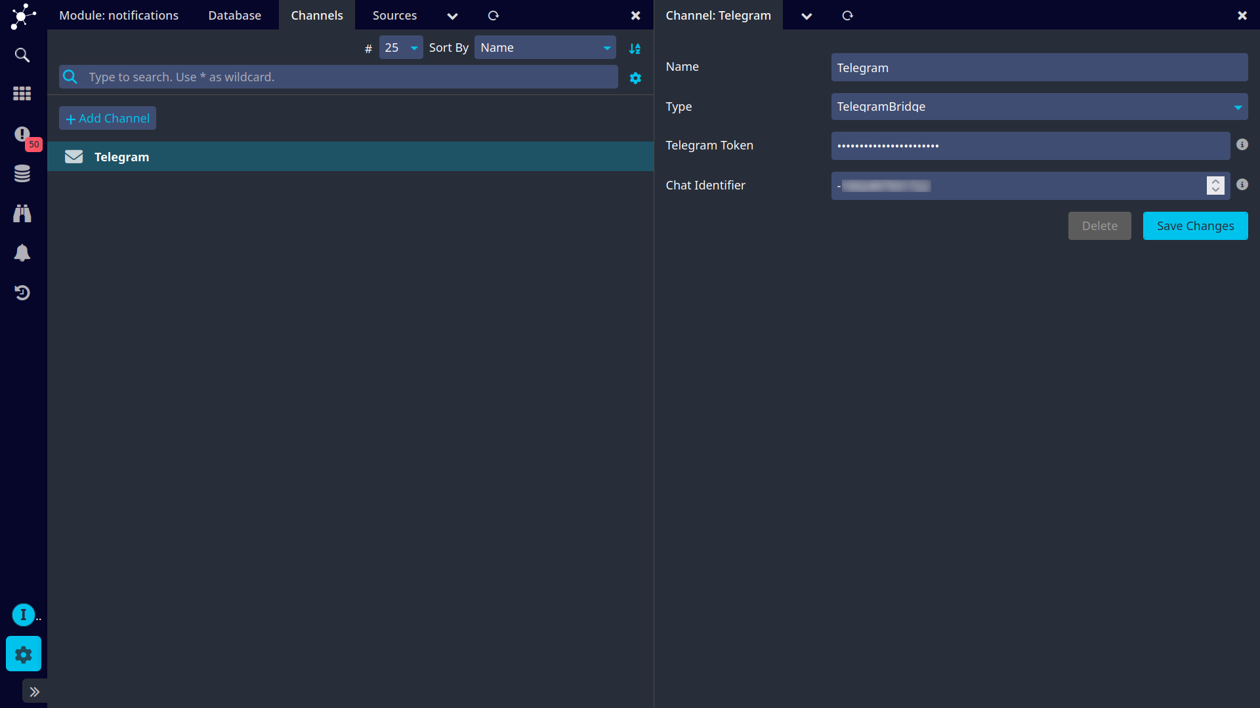This screenshot has width=1260, height=708.
Task: Focus the Telegram Token field
Action: pyautogui.click(x=1030, y=146)
